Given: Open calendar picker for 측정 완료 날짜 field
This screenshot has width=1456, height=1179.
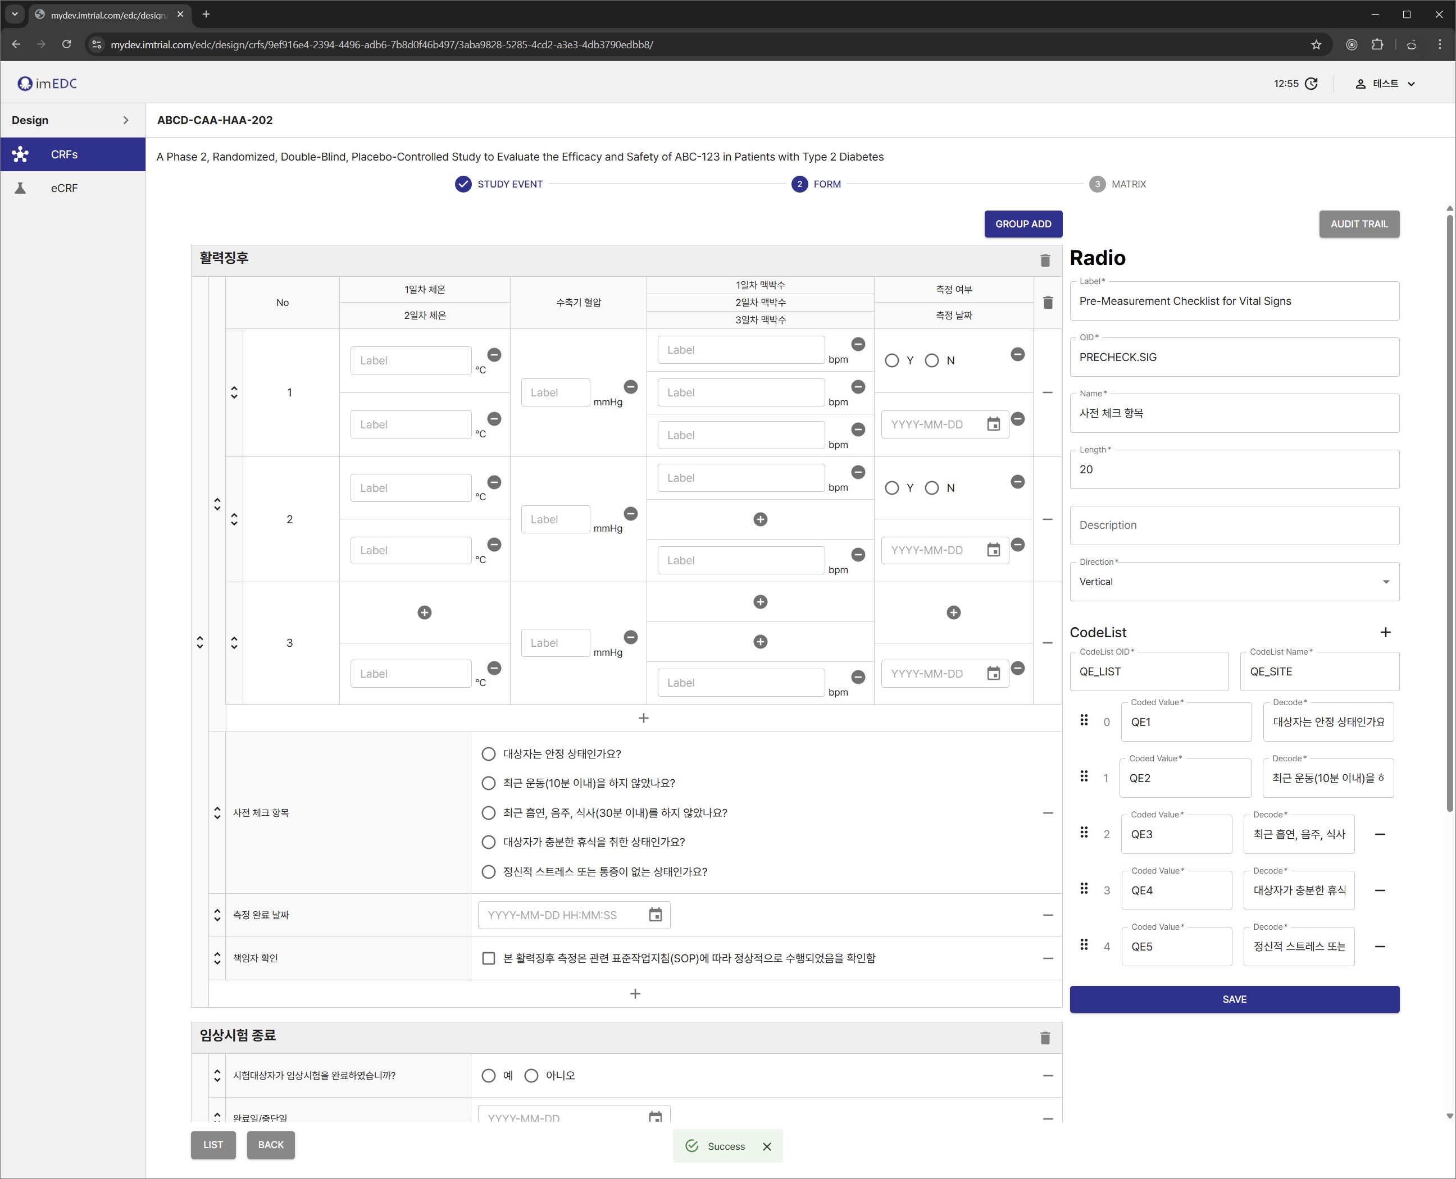Looking at the screenshot, I should (655, 915).
